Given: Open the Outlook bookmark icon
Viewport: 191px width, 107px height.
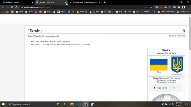Looking at the screenshot, I should (x=69, y=12).
